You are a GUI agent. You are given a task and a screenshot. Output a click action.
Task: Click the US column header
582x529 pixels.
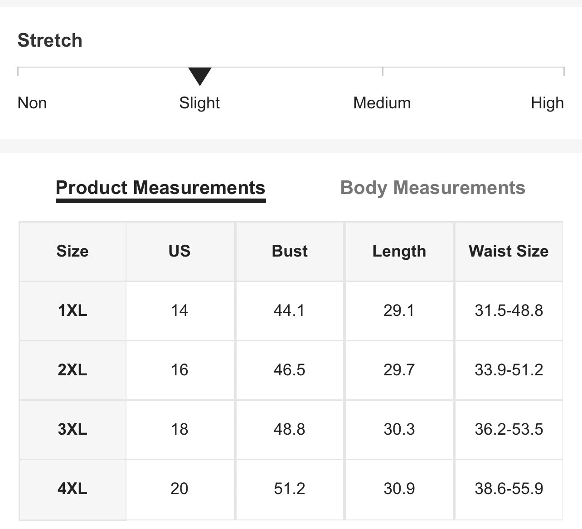(179, 251)
